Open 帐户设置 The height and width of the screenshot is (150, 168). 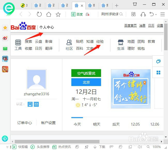(x=48, y=123)
